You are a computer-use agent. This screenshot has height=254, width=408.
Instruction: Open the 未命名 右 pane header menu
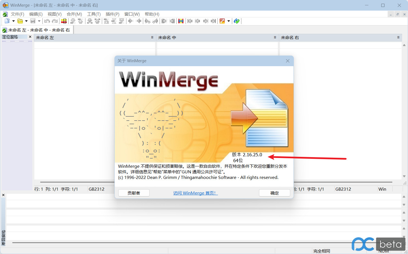point(398,37)
